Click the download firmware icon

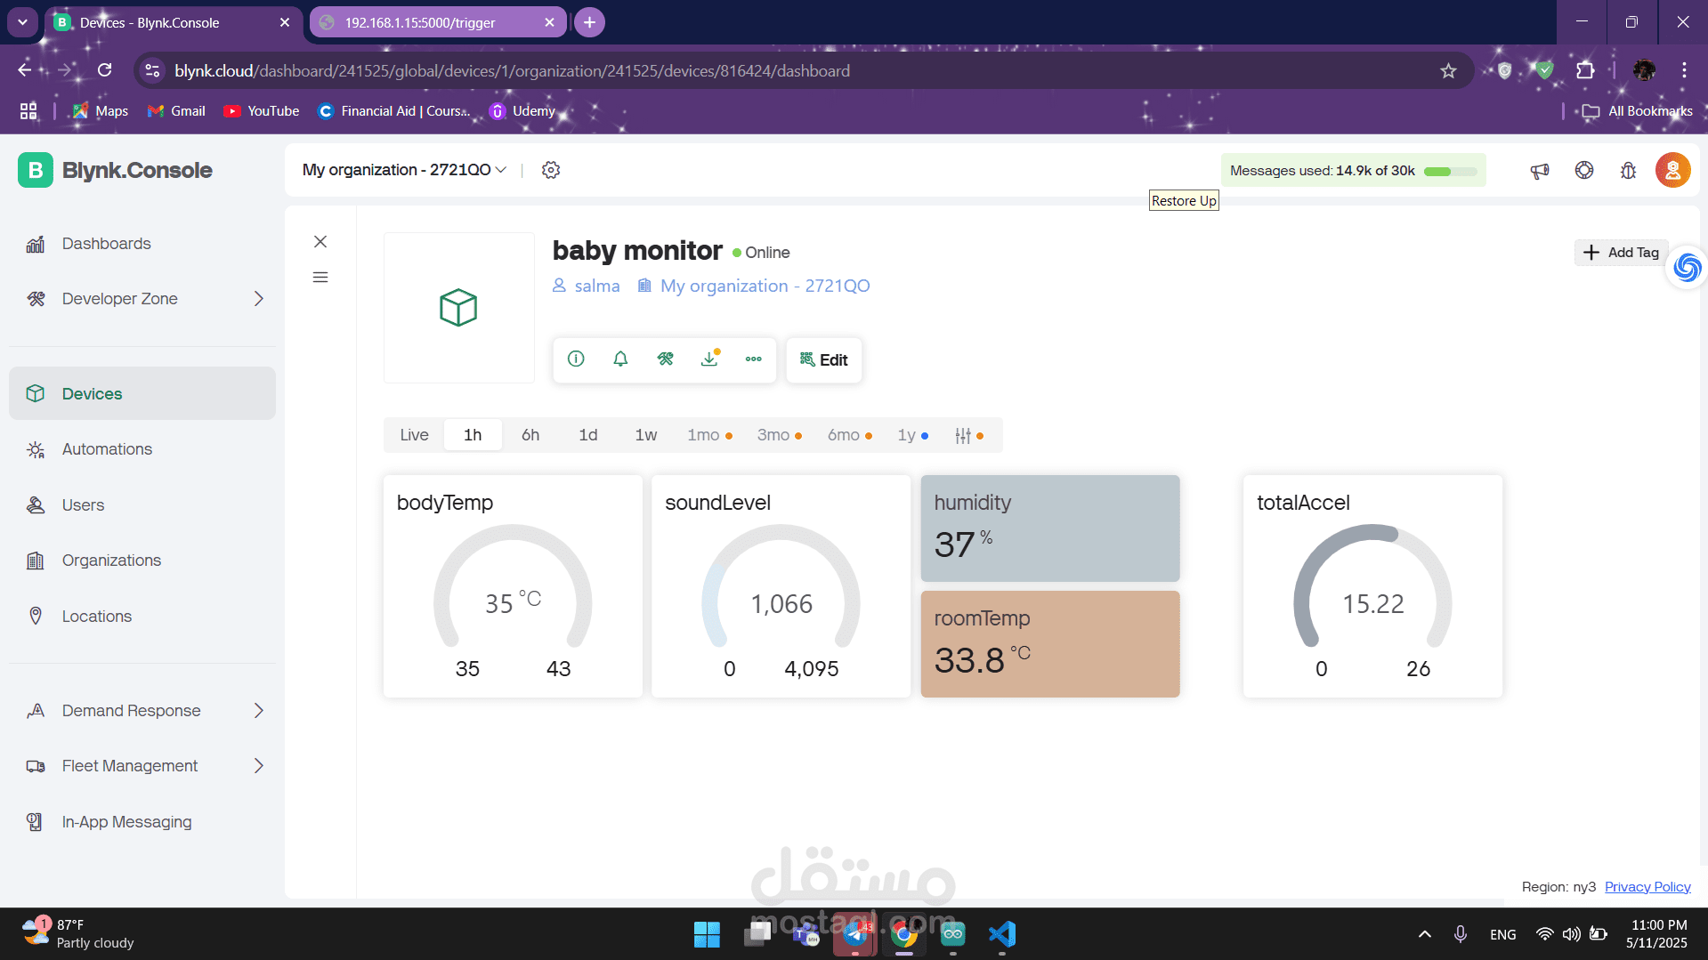point(709,359)
